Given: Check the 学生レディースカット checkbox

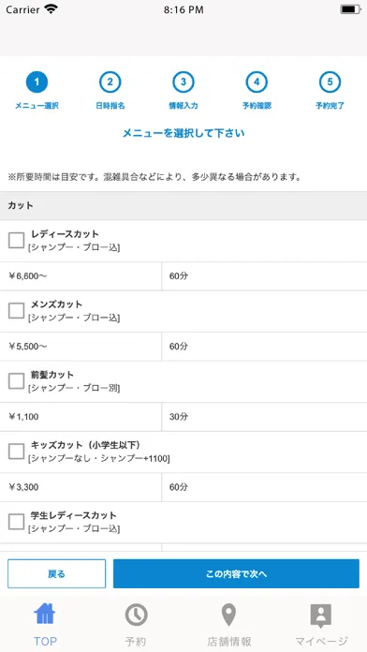Looking at the screenshot, I should 17,522.
